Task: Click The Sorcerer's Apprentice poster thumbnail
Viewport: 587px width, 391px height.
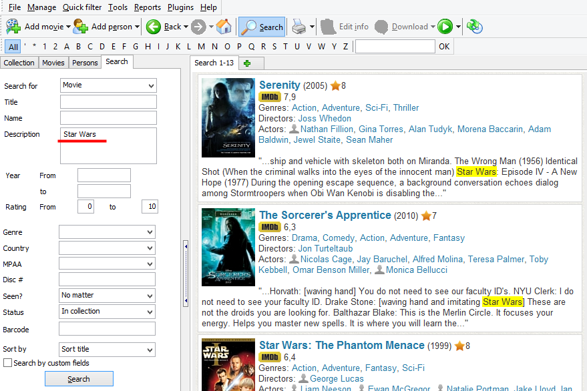Action: [228, 248]
